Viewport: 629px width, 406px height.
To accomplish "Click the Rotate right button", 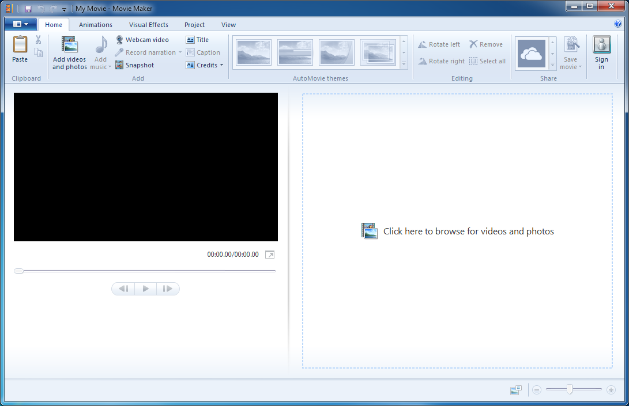I will [441, 61].
